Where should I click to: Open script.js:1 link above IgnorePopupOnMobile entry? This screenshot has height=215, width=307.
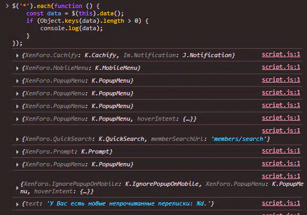coord(281,176)
